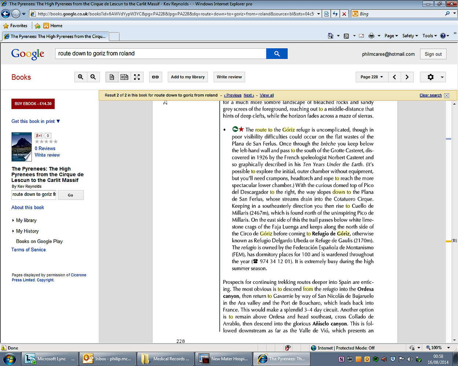Click the Zoom in magnifier icon
This screenshot has width=458, height=366.
point(81,77)
